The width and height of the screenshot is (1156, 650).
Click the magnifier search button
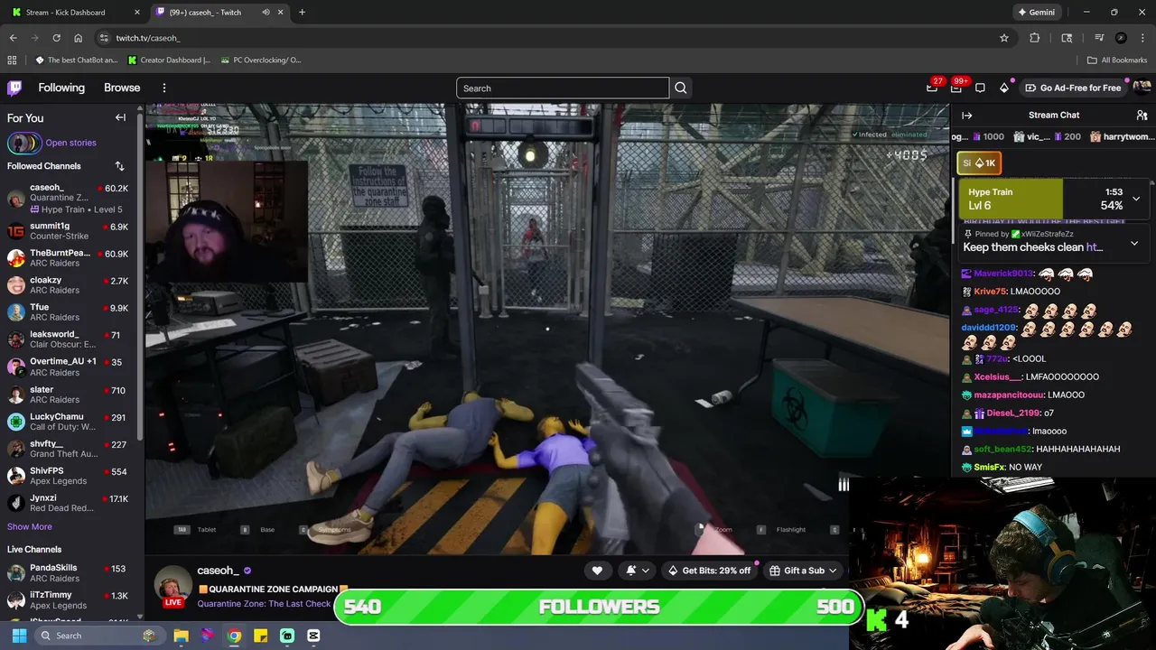681,88
